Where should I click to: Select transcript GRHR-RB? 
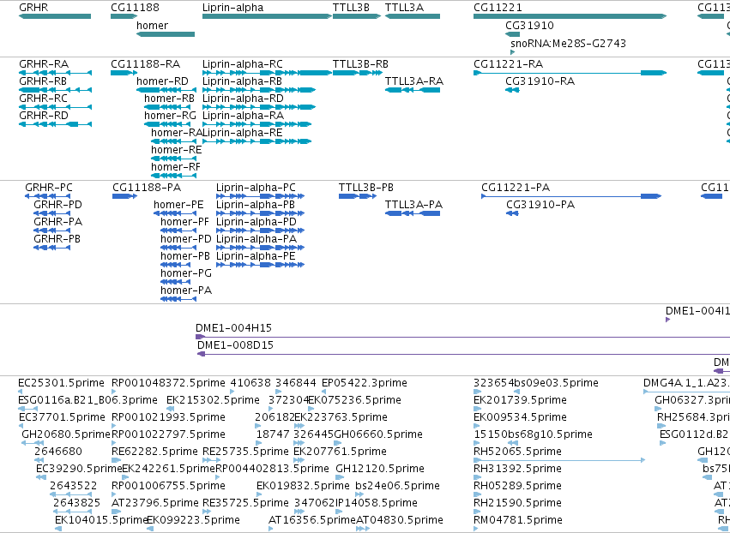(x=43, y=81)
